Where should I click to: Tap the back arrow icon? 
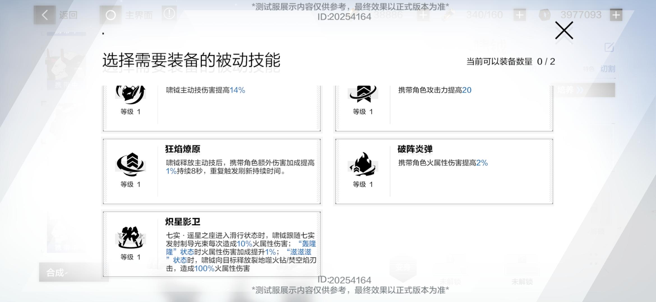pyautogui.click(x=45, y=15)
